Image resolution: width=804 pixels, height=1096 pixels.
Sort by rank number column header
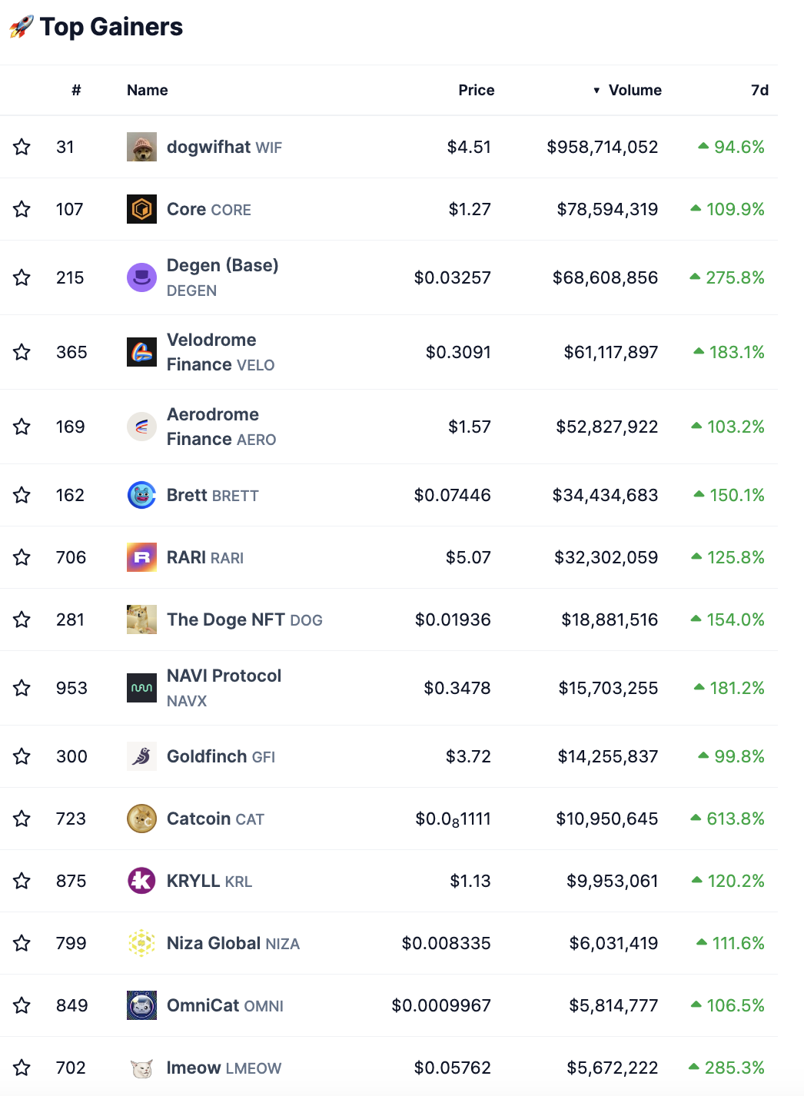click(76, 90)
